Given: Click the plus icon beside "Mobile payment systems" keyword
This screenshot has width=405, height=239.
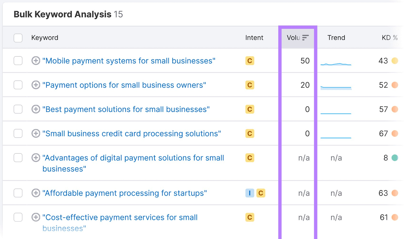Looking at the screenshot, I should pyautogui.click(x=36, y=61).
